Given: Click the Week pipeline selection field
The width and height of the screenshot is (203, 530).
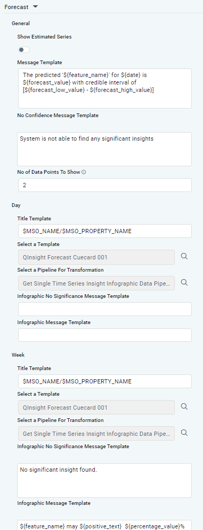Looking at the screenshot, I should click(x=96, y=433).
